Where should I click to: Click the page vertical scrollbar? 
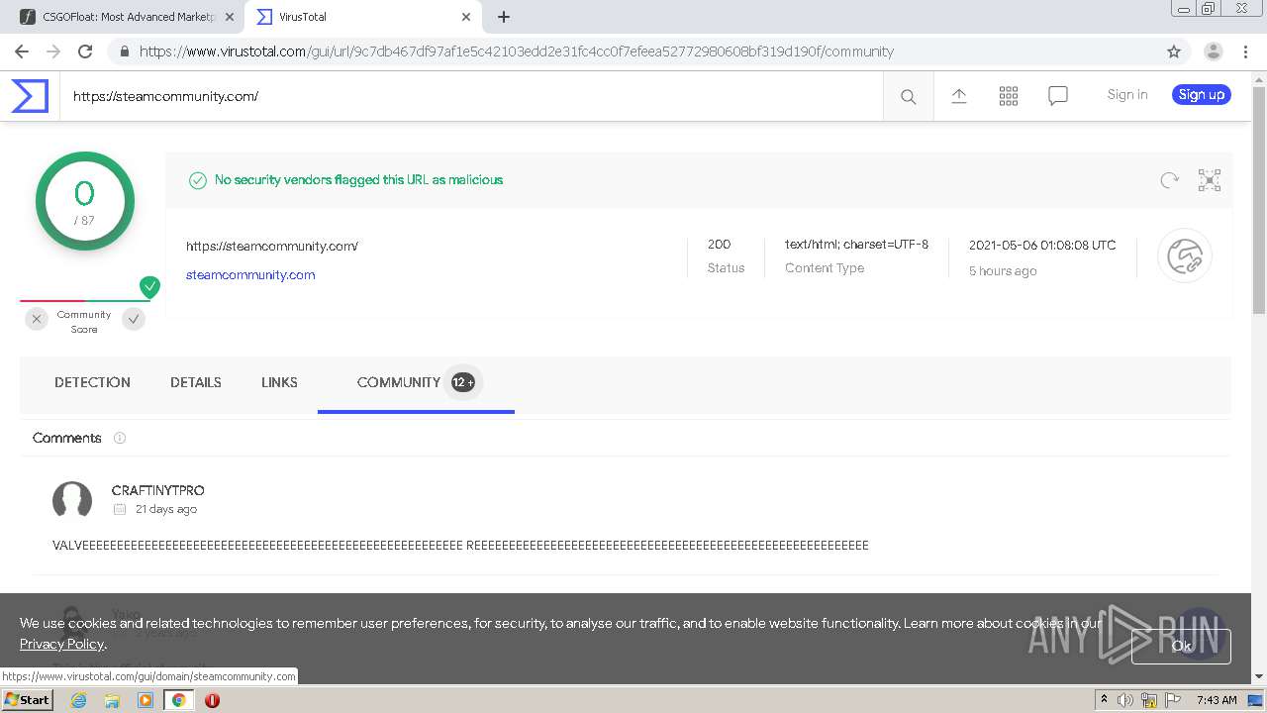point(1259,200)
